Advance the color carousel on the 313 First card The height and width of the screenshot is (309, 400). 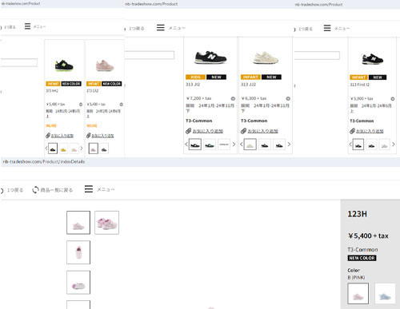(x=394, y=145)
